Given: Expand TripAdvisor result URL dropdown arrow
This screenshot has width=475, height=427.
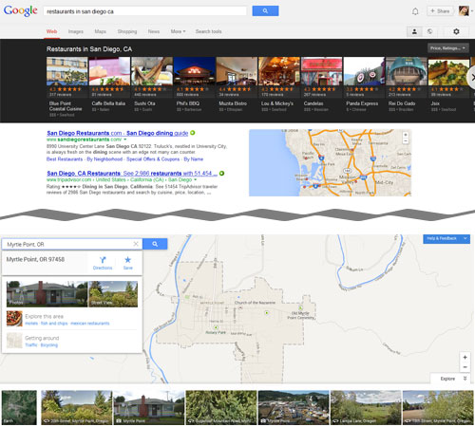Looking at the screenshot, I should (x=196, y=179).
